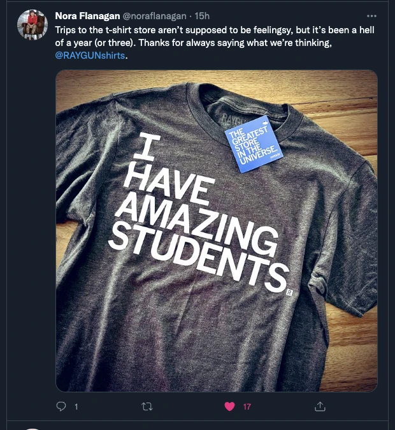The width and height of the screenshot is (395, 430).
Task: Open the share icon under the tweet
Action: pyautogui.click(x=321, y=406)
